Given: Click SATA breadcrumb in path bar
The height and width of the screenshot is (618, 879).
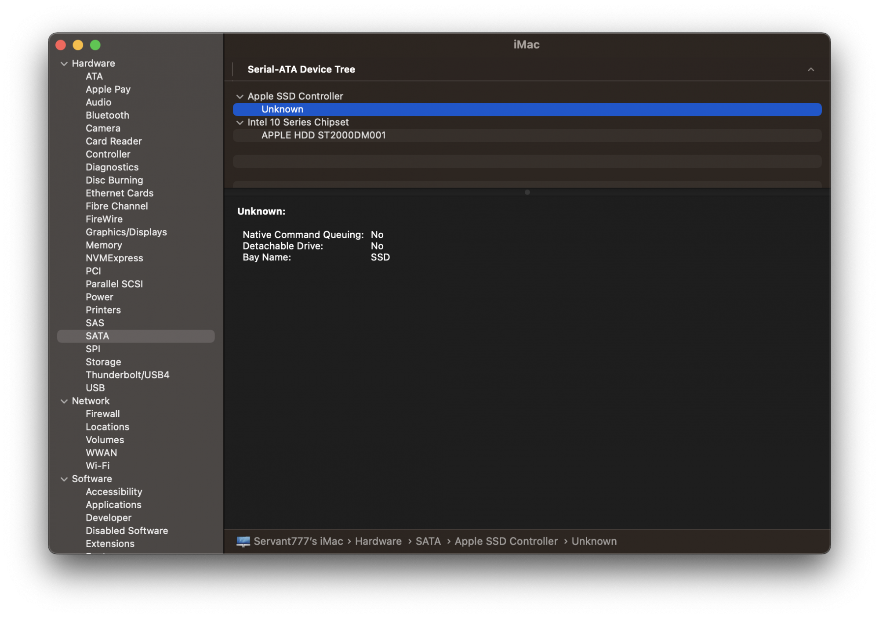Looking at the screenshot, I should [x=428, y=542].
